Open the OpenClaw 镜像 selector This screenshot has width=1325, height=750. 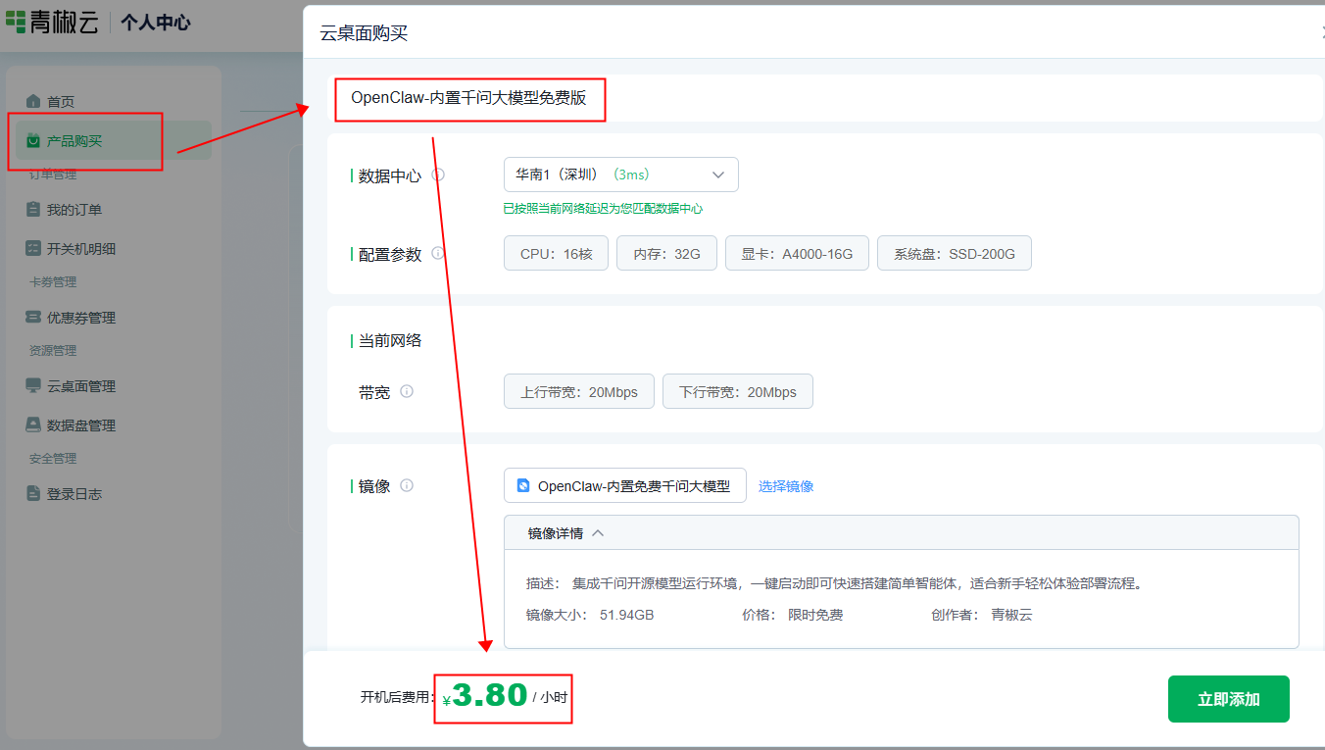click(x=624, y=484)
